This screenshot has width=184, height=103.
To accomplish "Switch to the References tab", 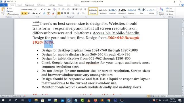I will pos(41,5).
